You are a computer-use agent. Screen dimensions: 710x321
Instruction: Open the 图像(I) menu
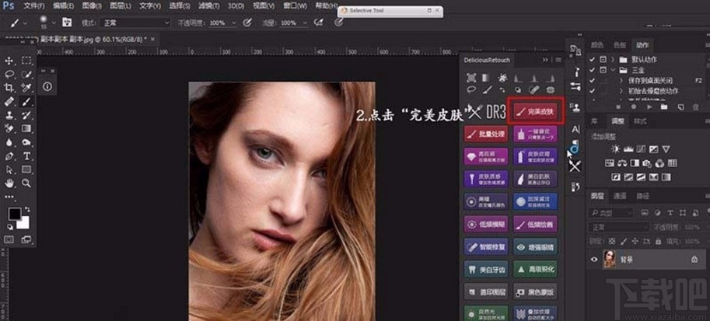pos(92,6)
